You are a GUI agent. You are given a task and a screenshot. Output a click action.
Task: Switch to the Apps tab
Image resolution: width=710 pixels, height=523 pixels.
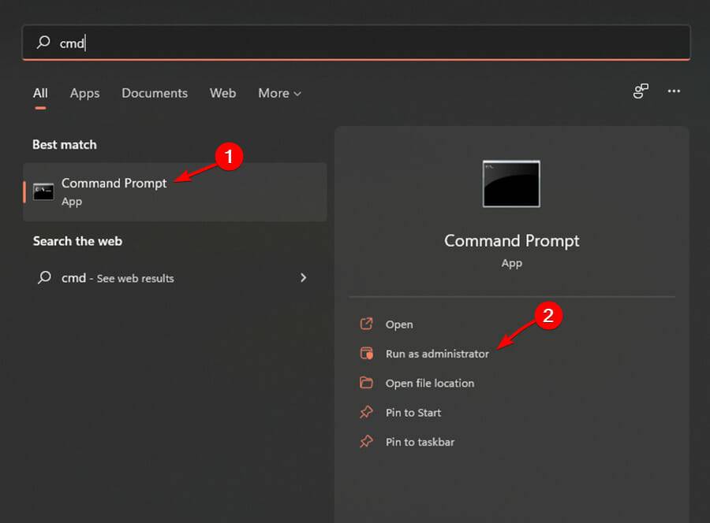84,93
